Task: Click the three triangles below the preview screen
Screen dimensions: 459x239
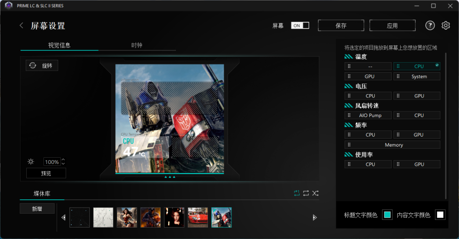Action: (x=170, y=177)
